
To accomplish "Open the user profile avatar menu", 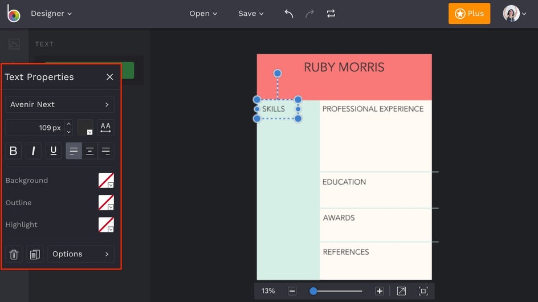I will [x=515, y=14].
